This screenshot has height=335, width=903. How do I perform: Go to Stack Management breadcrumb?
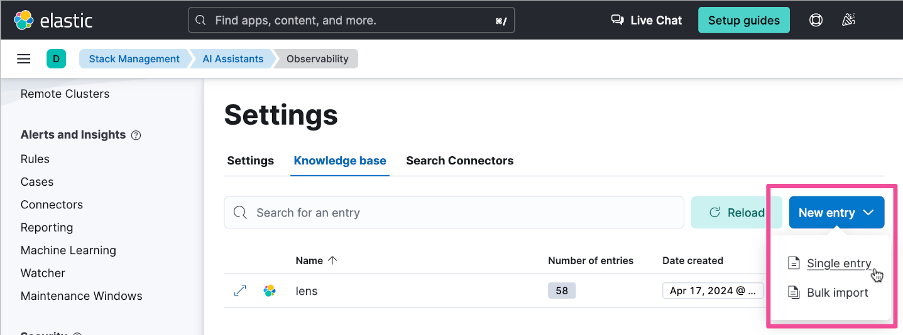[134, 59]
